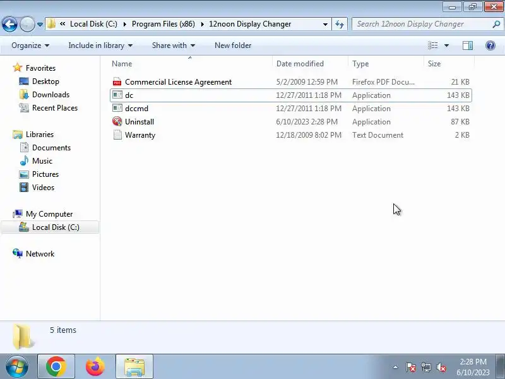Change view using the view icon
Image resolution: width=505 pixels, height=379 pixels.
tap(432, 45)
